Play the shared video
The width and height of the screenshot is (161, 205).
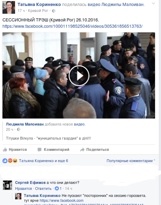click(x=79, y=76)
